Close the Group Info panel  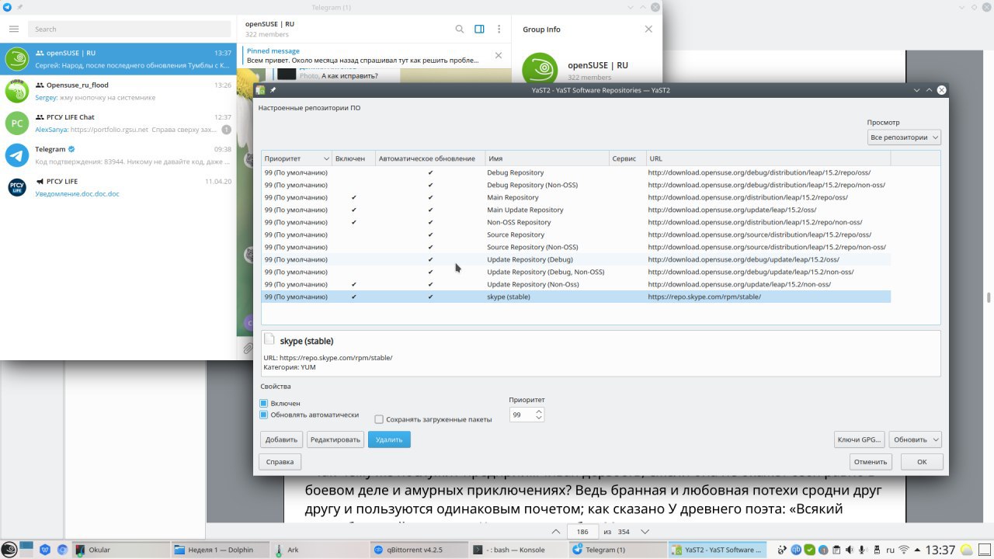click(648, 29)
